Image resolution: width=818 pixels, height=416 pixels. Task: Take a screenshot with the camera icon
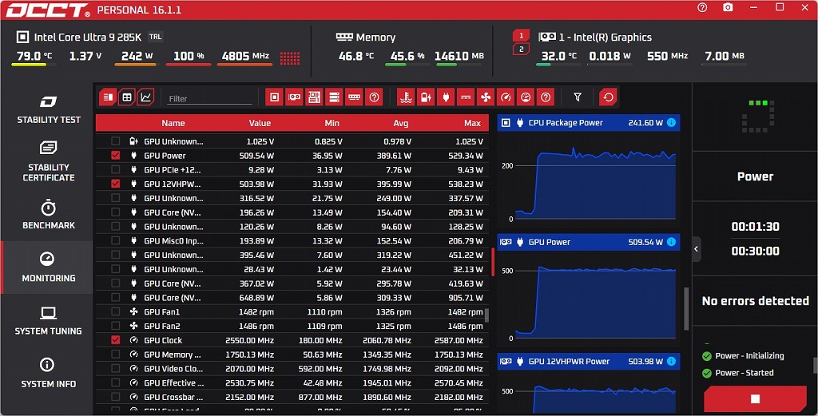point(728,7)
